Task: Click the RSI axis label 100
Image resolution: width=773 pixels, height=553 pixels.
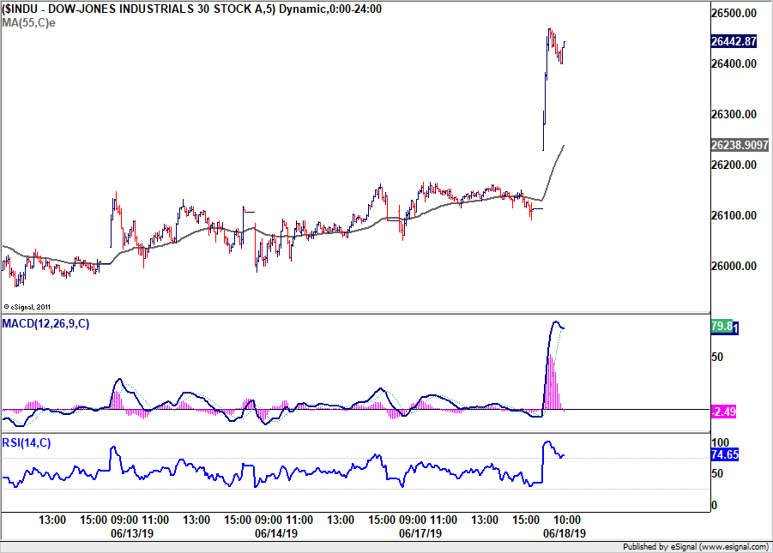Action: (x=721, y=442)
